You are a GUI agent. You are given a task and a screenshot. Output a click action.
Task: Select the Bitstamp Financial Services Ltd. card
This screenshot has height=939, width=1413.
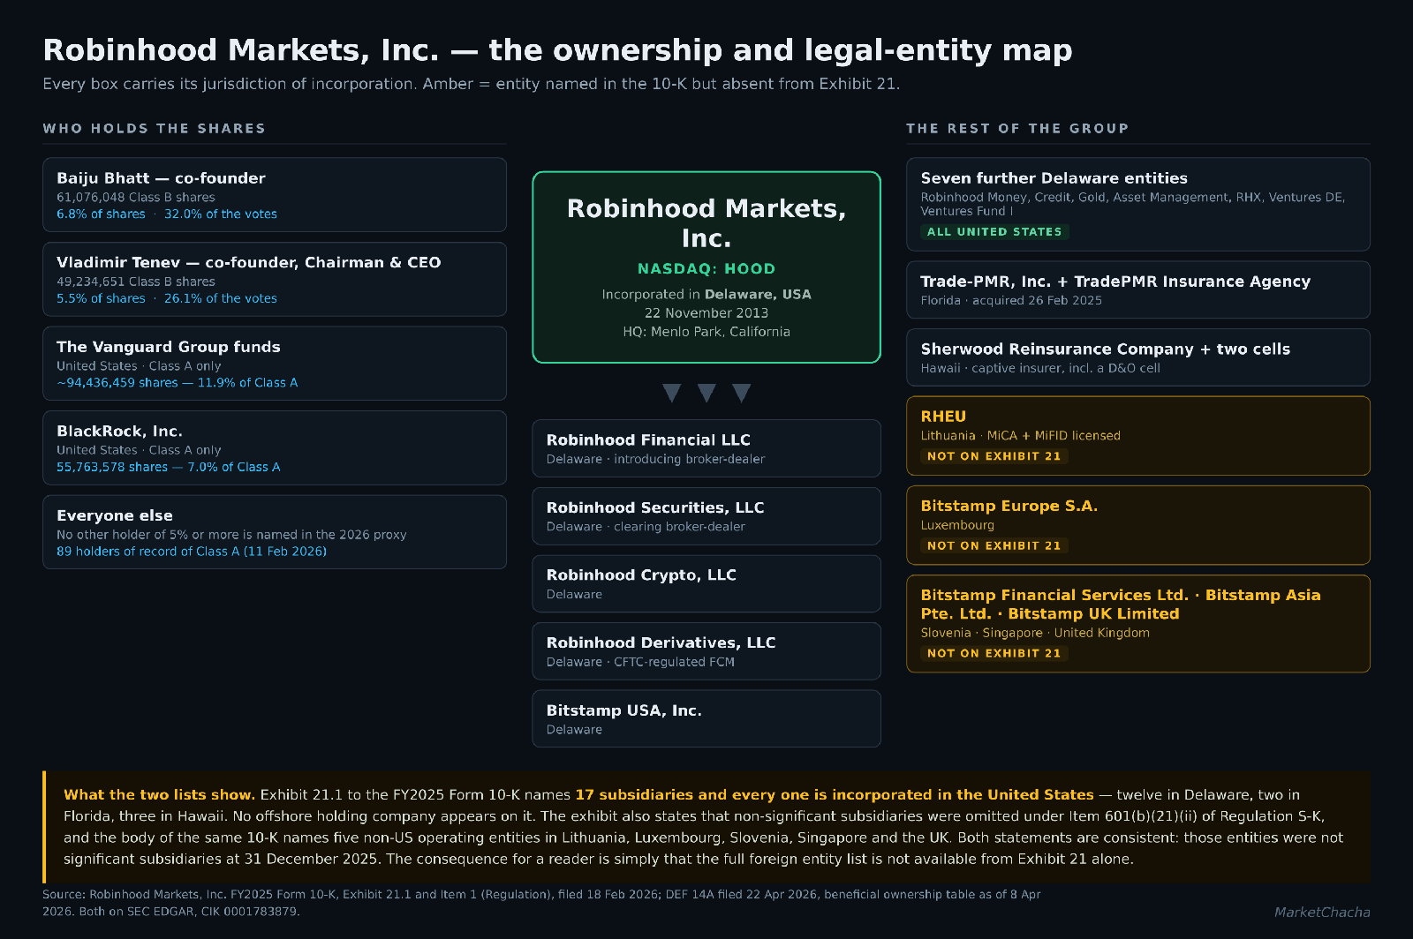pos(1138,624)
